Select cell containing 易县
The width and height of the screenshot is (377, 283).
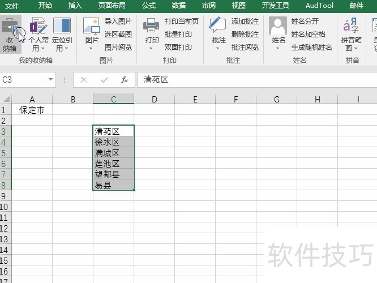113,185
